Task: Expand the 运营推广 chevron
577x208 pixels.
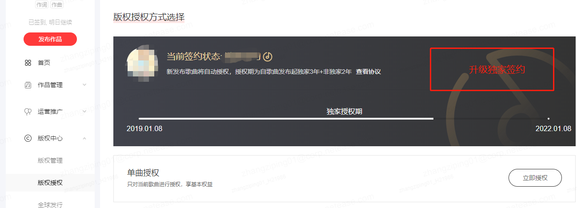Action: pyautogui.click(x=84, y=112)
